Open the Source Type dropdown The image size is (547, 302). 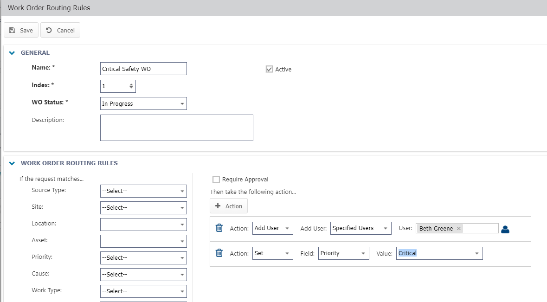(x=181, y=191)
